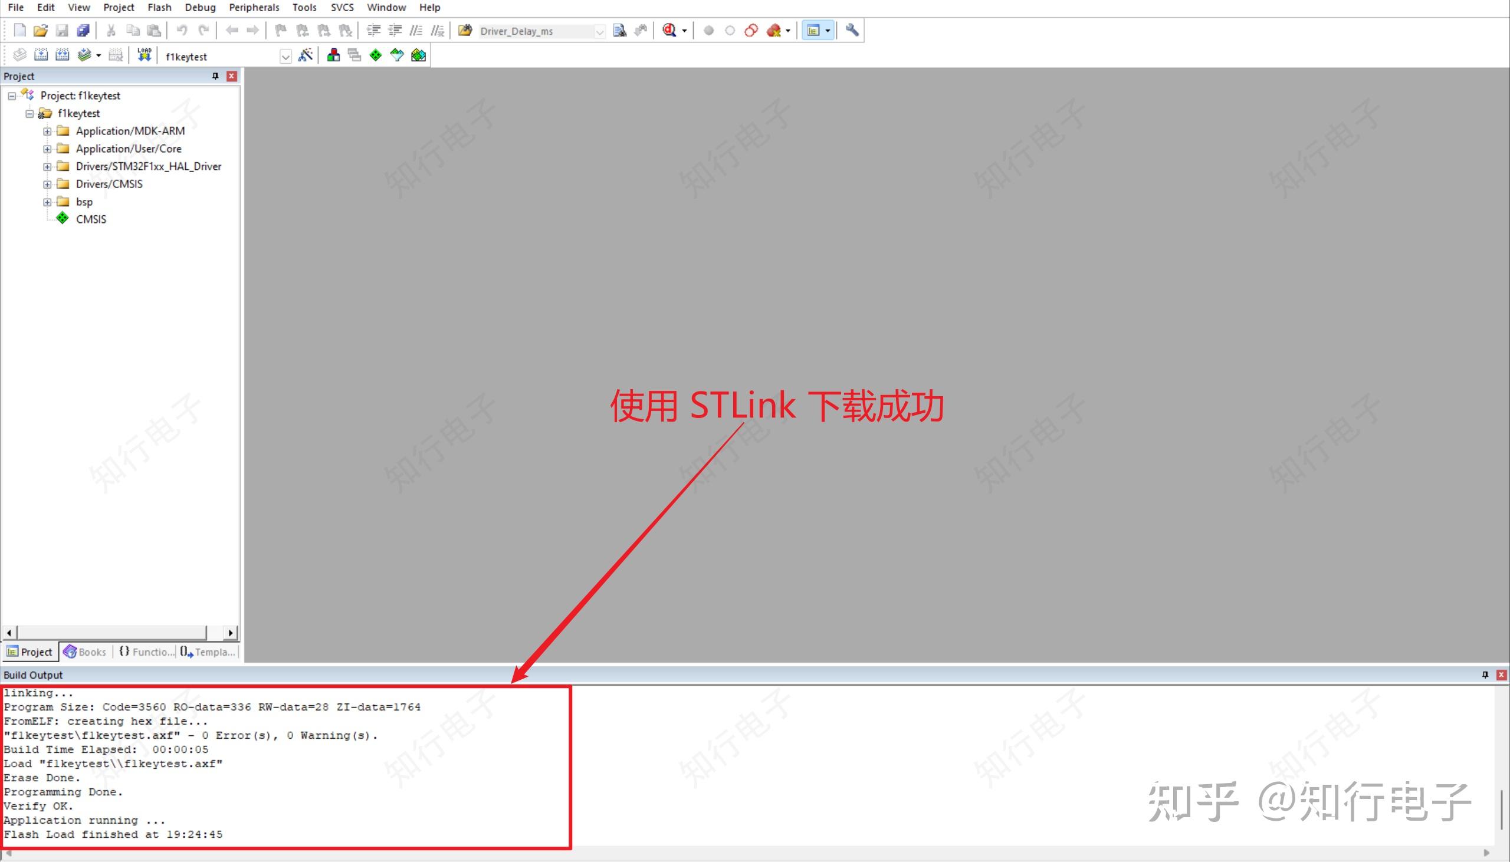Screen dimensions: 1510x862
Task: Rebuild all target files
Action: pos(62,54)
